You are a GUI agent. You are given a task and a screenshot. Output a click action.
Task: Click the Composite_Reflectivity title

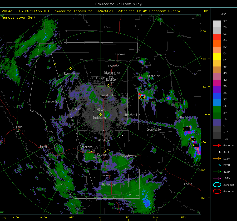point(118,4)
